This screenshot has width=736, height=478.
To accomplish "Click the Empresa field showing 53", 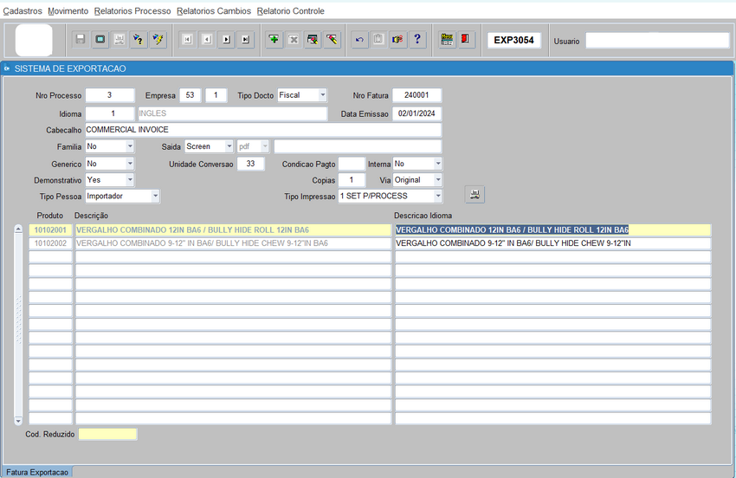I will (x=190, y=95).
